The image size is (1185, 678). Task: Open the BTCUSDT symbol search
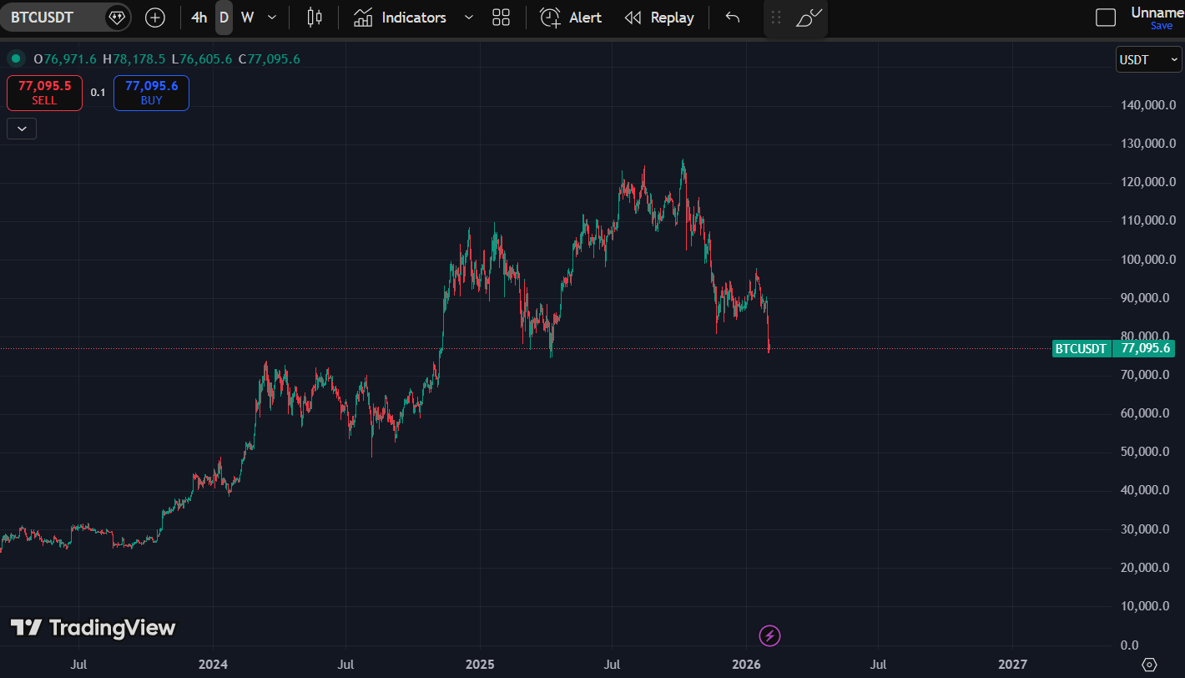click(x=42, y=18)
